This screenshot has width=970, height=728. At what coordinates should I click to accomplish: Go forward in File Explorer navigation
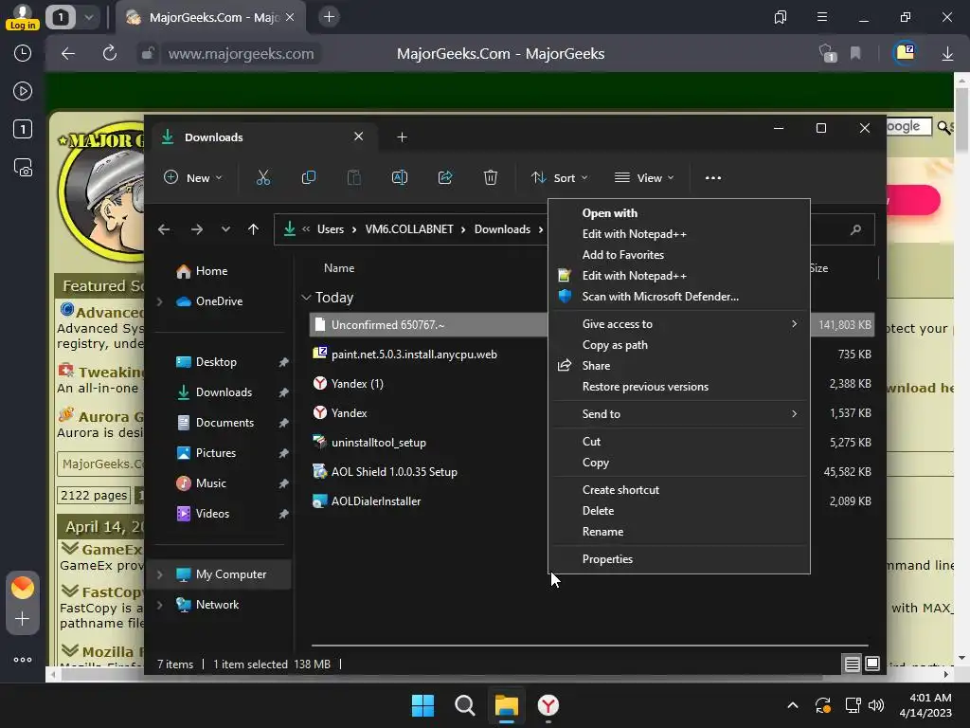tap(197, 229)
